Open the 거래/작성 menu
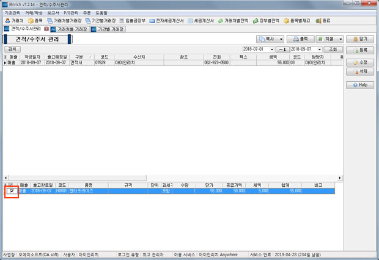 (33, 12)
